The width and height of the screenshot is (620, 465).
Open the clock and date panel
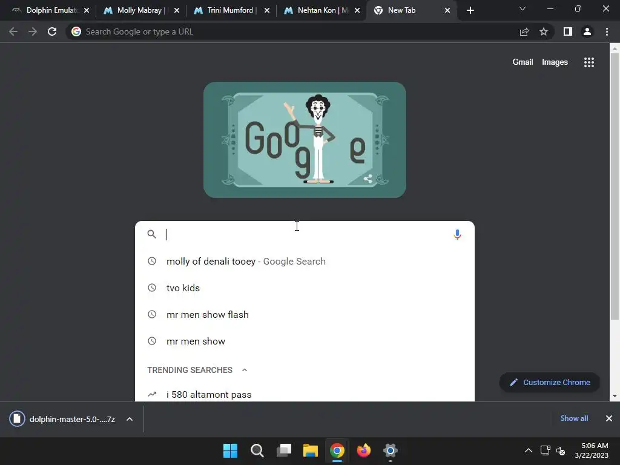592,450
